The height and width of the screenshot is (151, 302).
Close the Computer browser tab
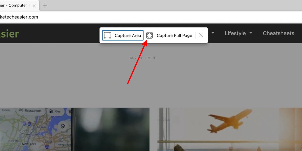click(34, 5)
